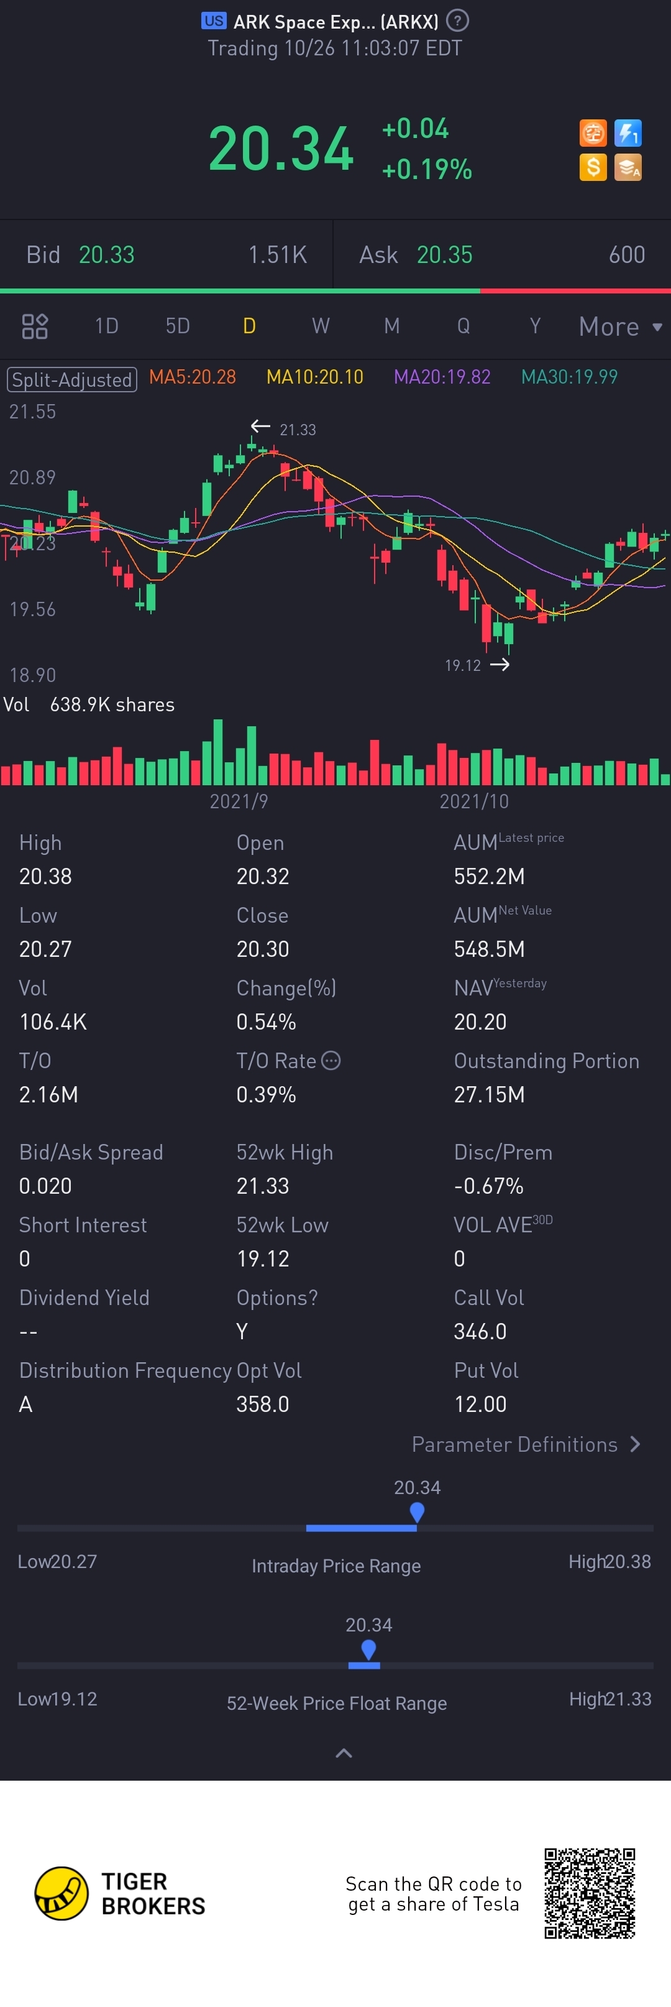
Task: Tap the current price 20.34
Action: click(x=281, y=148)
